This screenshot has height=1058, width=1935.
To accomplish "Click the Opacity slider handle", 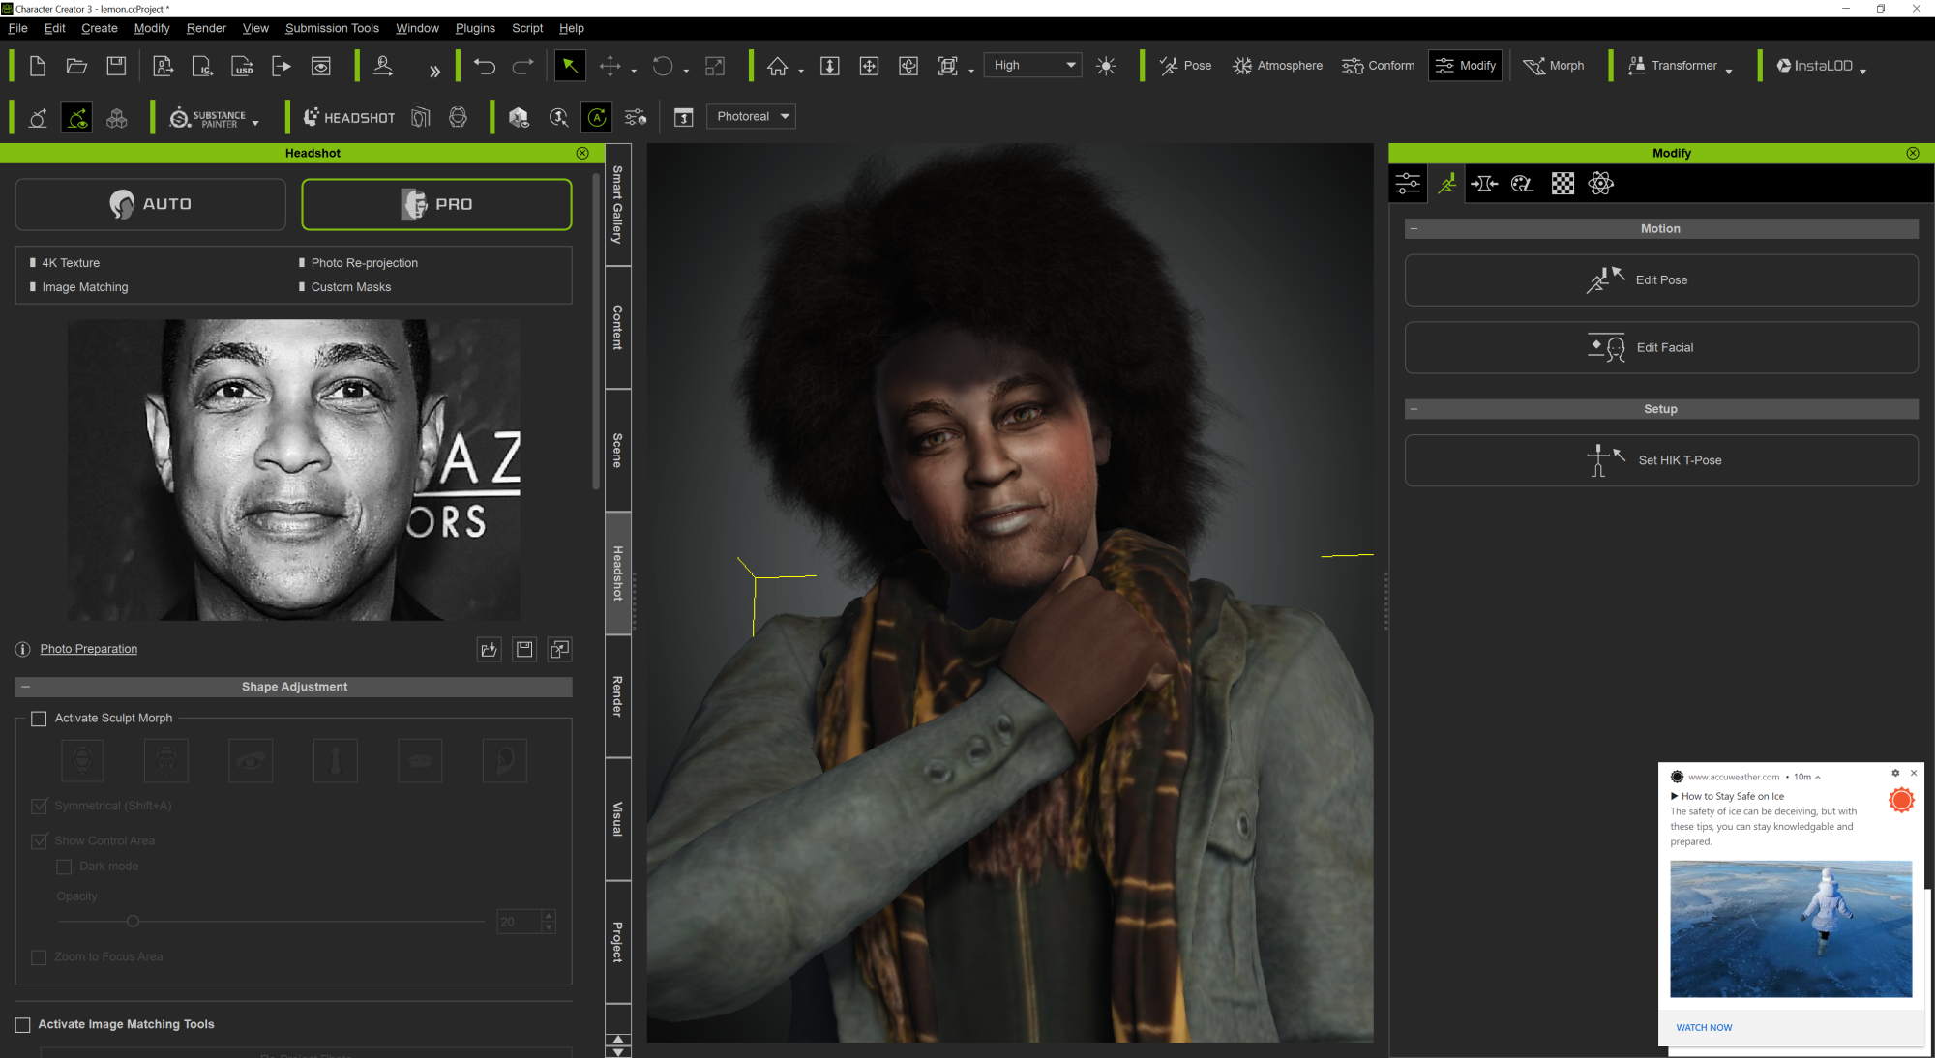I will [134, 922].
